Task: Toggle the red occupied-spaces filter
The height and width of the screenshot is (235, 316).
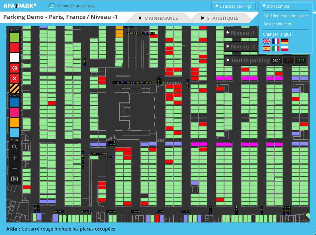Action: click(14, 47)
